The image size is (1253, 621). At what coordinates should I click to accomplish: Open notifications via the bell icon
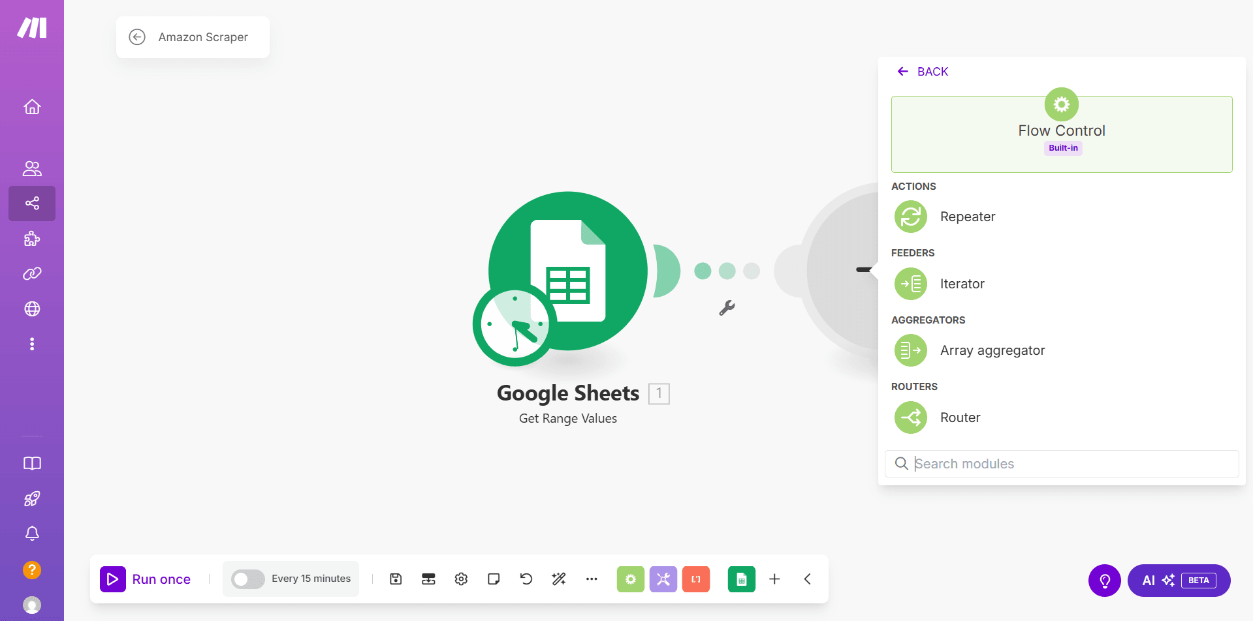32,534
